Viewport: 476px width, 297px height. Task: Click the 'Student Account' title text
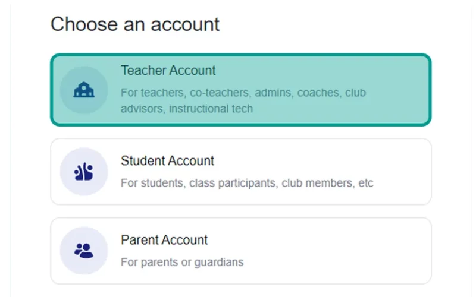(168, 161)
